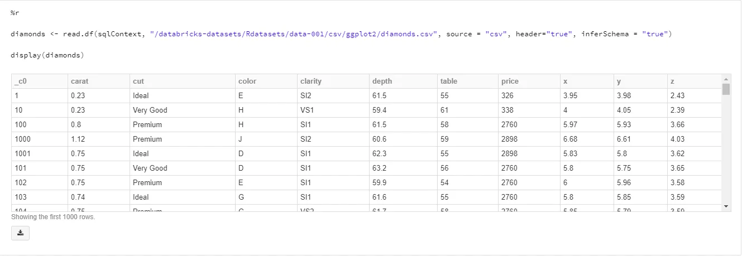Click the price column header
Viewport: 742px width, 256px height.
click(x=510, y=81)
